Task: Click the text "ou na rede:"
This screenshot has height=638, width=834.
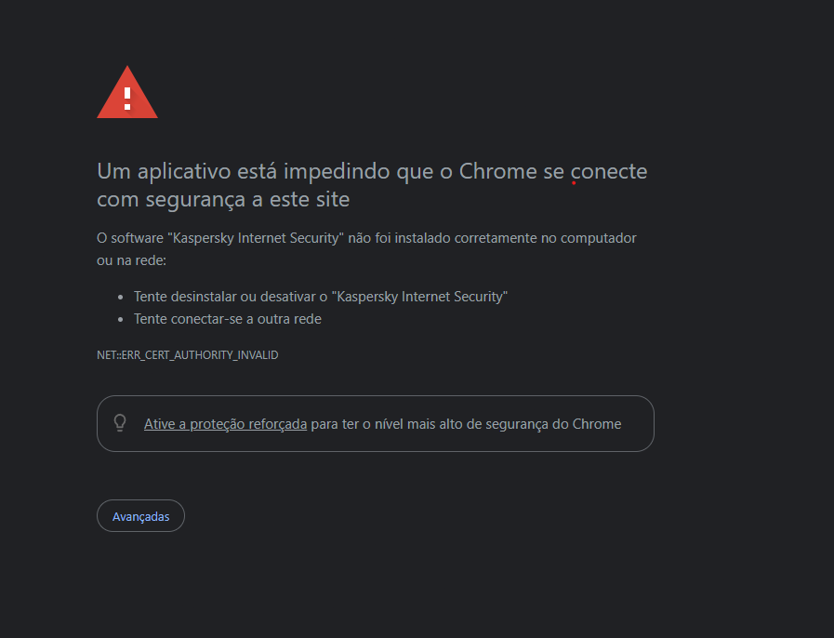Action: pyautogui.click(x=131, y=260)
